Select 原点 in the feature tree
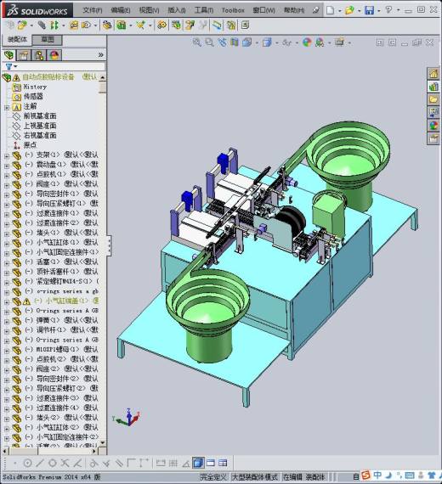This screenshot has height=484, width=442. click(x=30, y=144)
